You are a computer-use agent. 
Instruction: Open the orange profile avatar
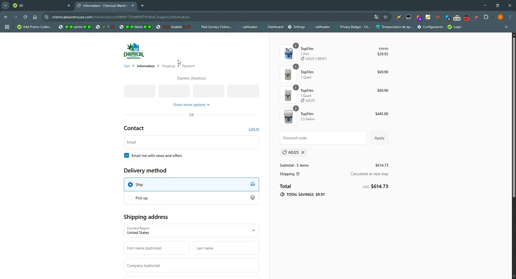pyautogui.click(x=501, y=17)
